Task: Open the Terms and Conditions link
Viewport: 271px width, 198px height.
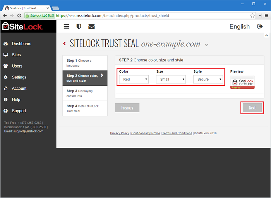Action: [177, 133]
